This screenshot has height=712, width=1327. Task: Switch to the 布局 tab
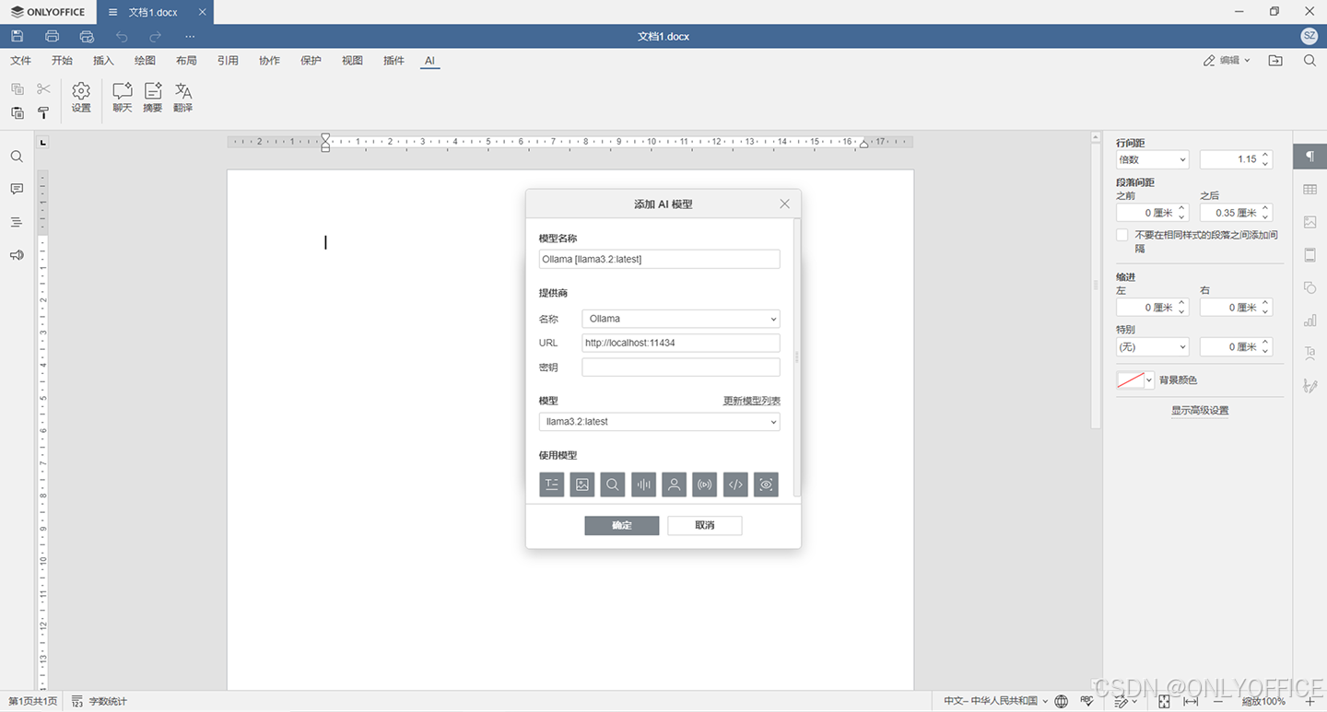coord(186,61)
